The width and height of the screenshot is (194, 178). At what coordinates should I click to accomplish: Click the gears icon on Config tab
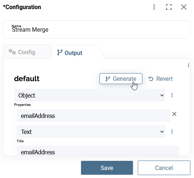click(12, 52)
